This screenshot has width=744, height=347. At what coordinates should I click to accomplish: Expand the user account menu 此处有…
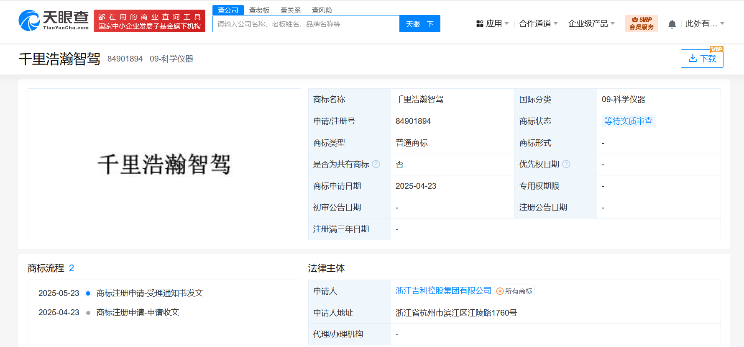click(x=704, y=24)
